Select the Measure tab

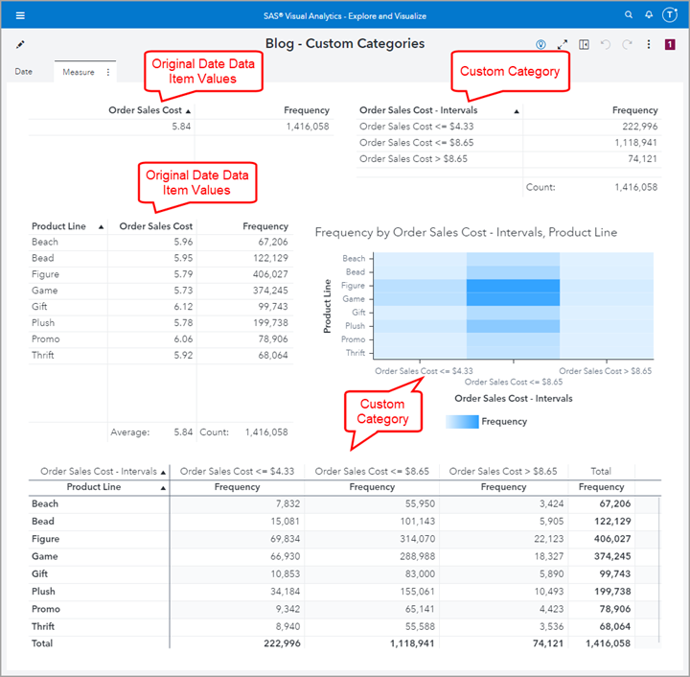(x=79, y=72)
